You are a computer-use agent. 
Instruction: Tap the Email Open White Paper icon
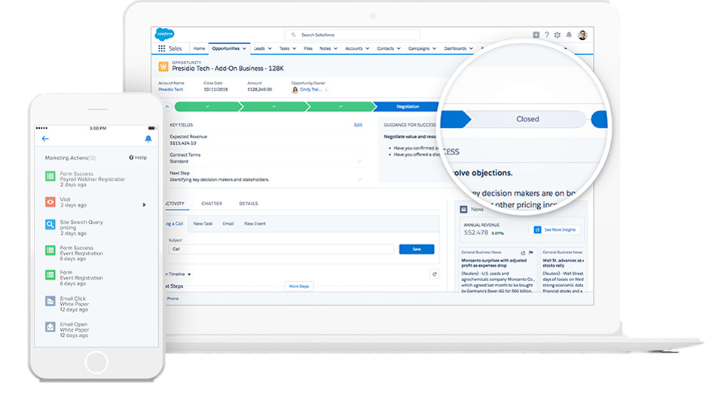tap(50, 327)
